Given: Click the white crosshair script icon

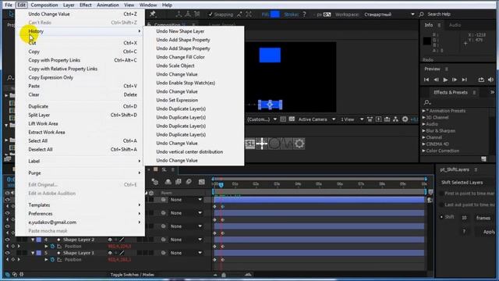Looking at the screenshot, I should point(262,144).
